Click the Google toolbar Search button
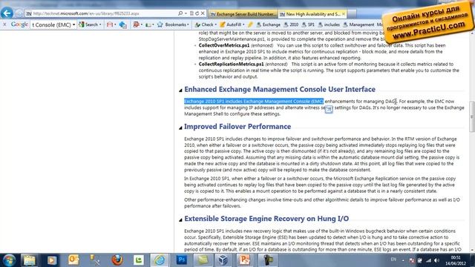Image resolution: width=475 pixels, height=267 pixels. (88, 24)
